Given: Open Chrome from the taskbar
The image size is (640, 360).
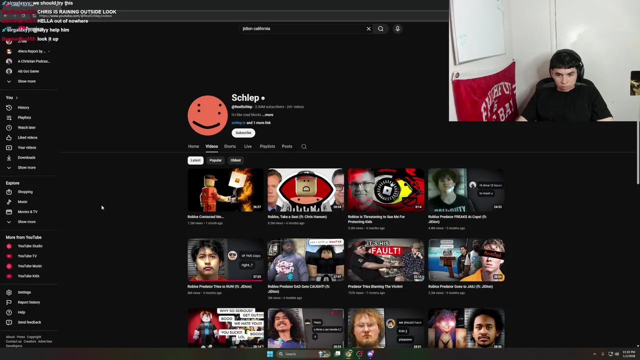Looking at the screenshot, I should pos(348,354).
